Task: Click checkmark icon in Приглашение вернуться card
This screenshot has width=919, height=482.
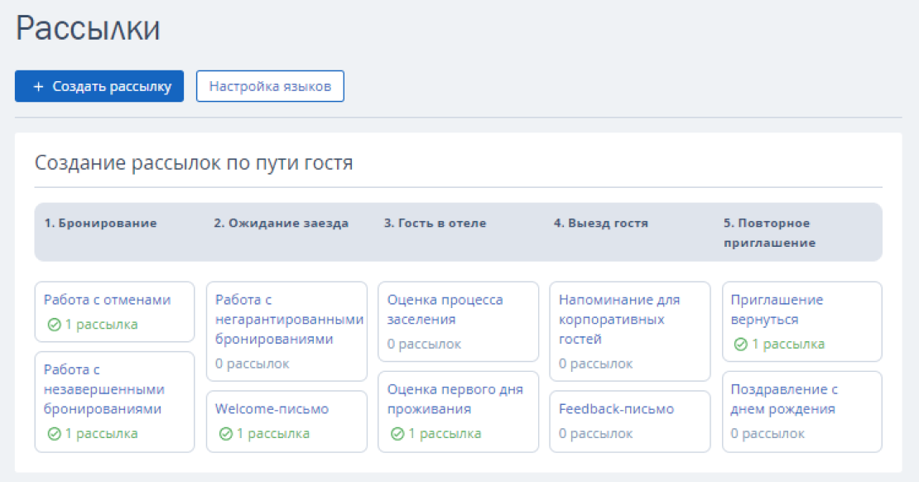Action: pos(741,345)
